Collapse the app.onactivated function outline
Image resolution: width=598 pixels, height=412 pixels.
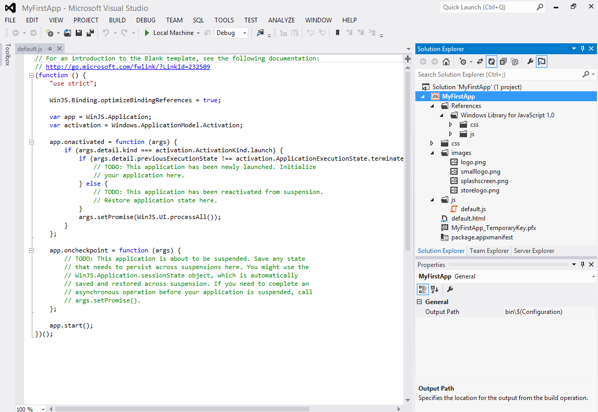tap(32, 142)
